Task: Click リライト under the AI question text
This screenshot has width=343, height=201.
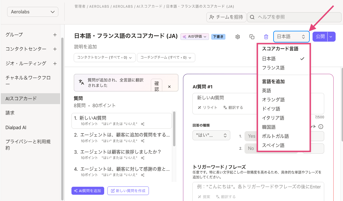Action: coord(208,107)
